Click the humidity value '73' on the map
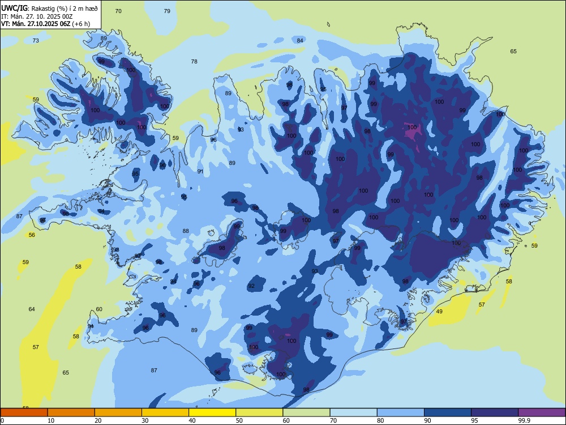The height and width of the screenshot is (425, 566). [x=36, y=40]
